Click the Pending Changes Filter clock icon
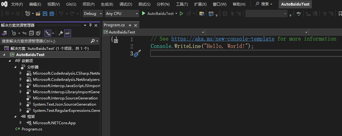Image resolution: width=342 pixels, height=136 pixels. [x=14, y=33]
